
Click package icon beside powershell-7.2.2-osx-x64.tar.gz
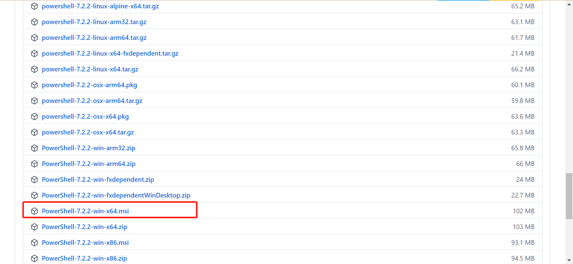click(x=34, y=132)
